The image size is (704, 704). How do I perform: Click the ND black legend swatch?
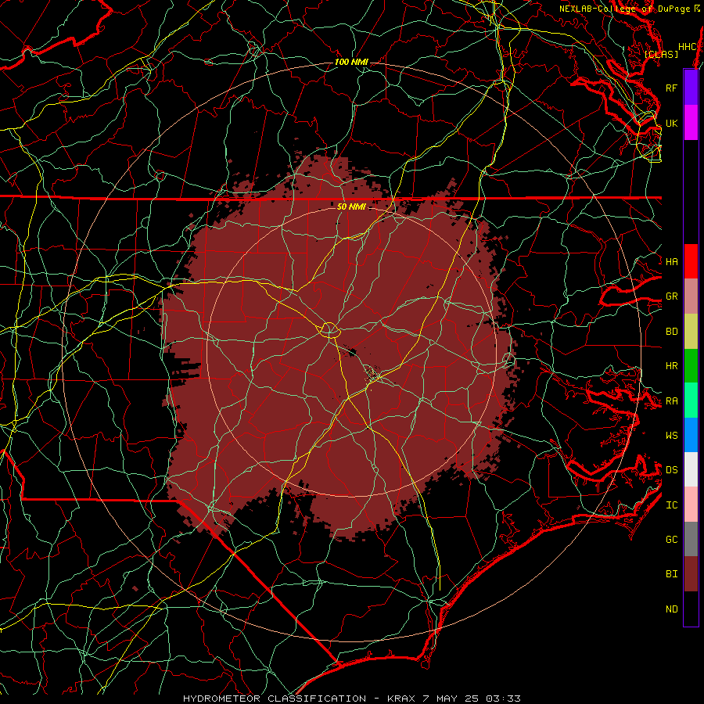point(691,609)
